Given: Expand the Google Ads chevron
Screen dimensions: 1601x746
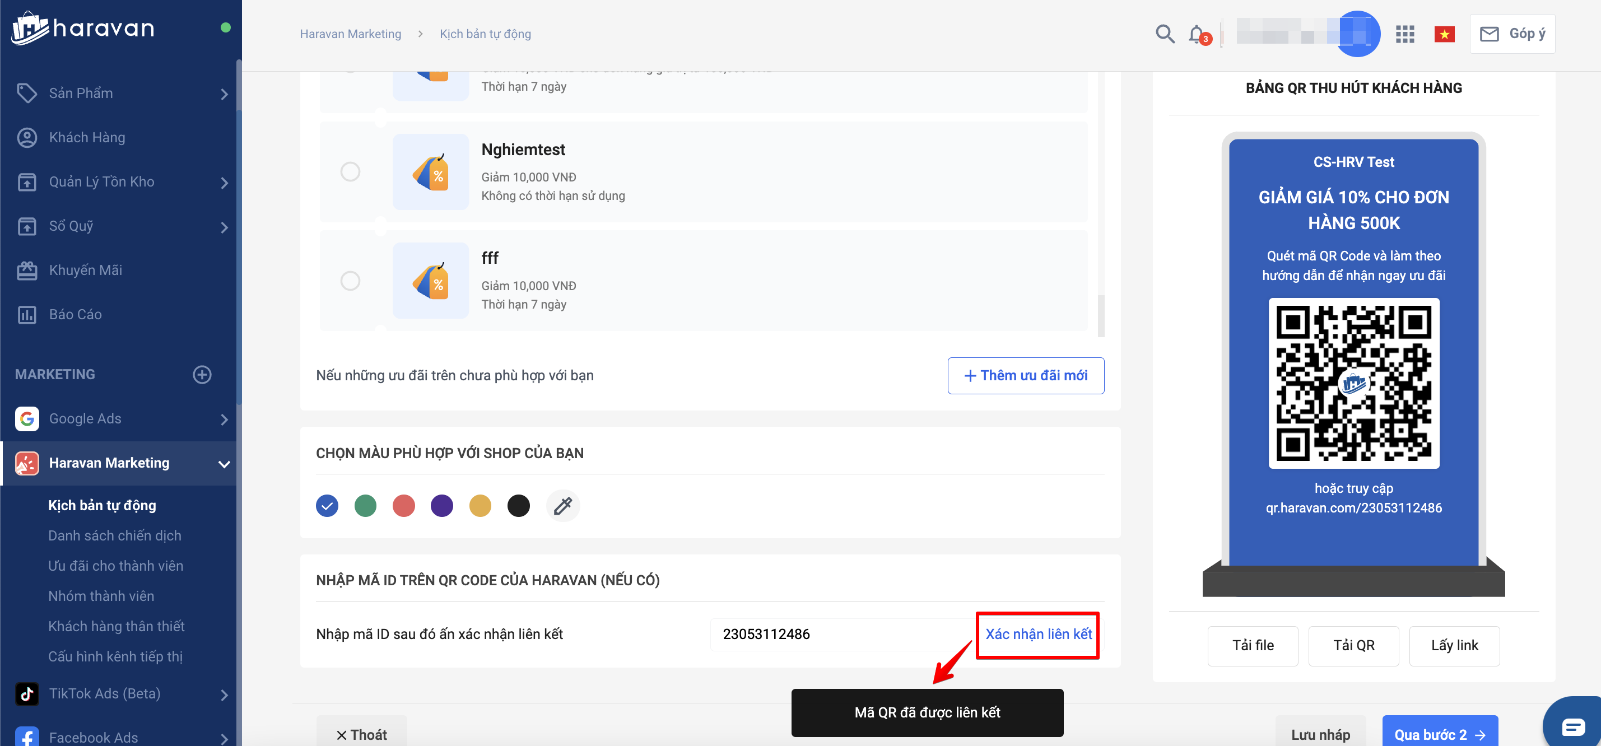Looking at the screenshot, I should [225, 420].
